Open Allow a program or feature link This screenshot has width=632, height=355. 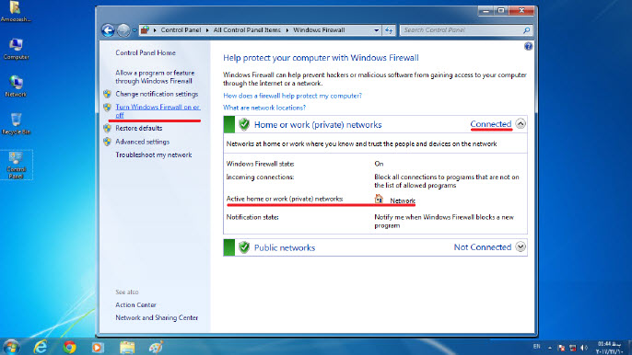point(155,77)
